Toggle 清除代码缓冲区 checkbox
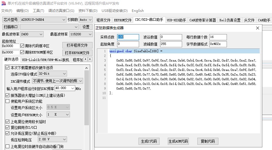The height and width of the screenshot is (150, 272). point(22,46)
